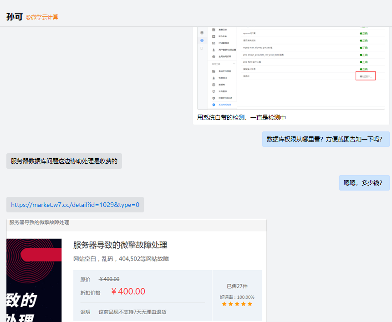Open the product card cover image

34,280
